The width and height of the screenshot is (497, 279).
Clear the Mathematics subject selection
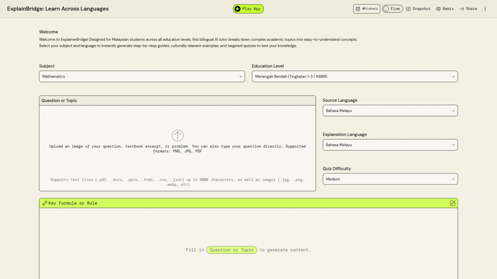[241, 77]
